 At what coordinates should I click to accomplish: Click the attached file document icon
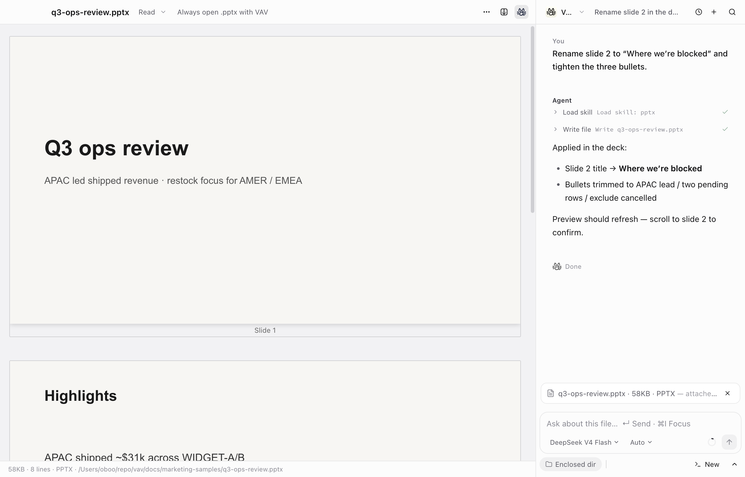click(550, 393)
